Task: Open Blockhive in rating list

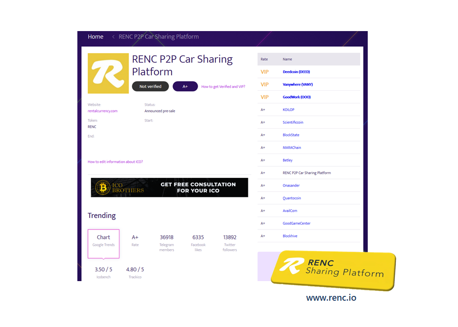Action: 290,236
